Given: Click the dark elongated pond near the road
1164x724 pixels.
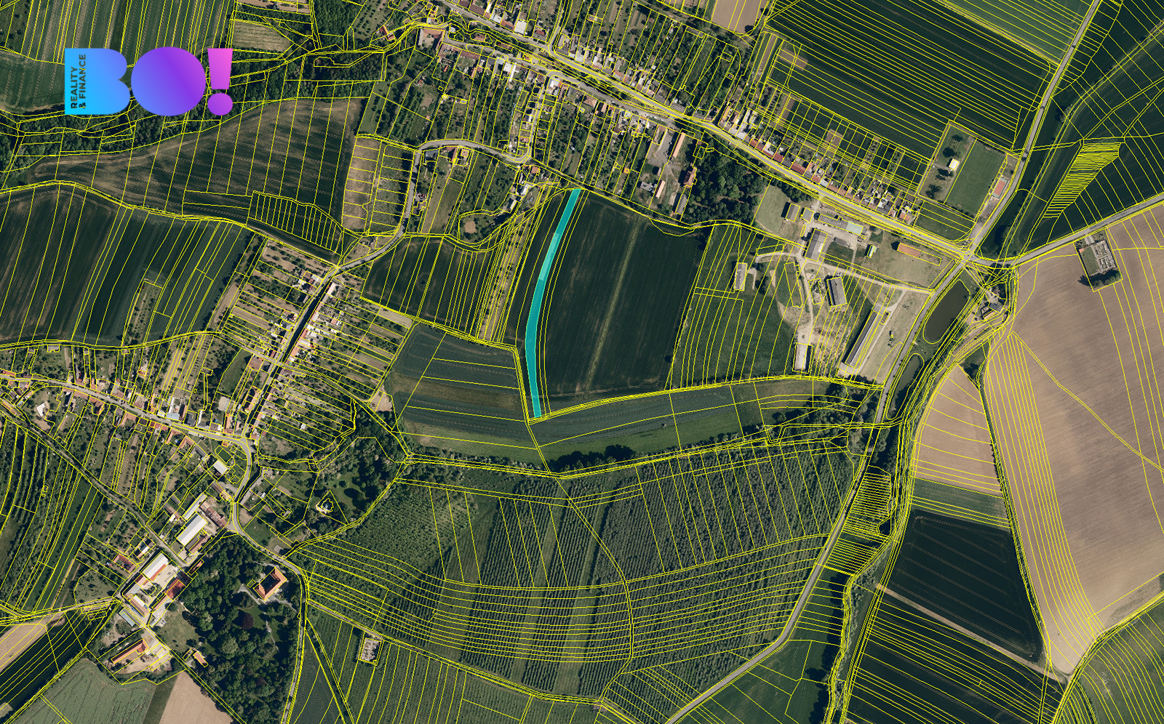Looking at the screenshot, I should 946,311.
